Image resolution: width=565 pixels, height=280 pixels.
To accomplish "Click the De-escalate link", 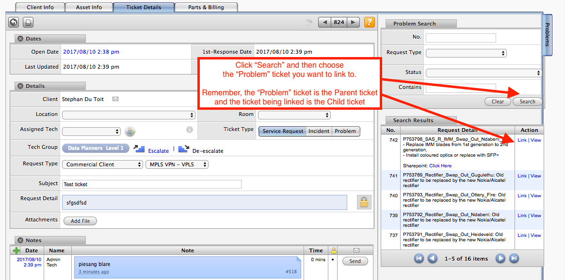I will 208,151.
